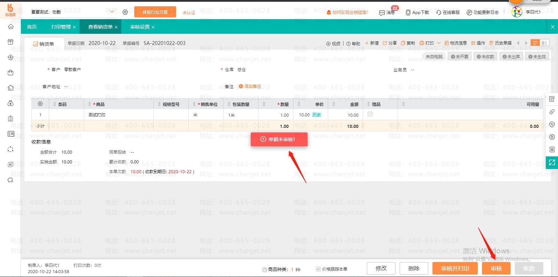Open 在线客服 online customer service
The height and width of the screenshot is (277, 558).
click(x=448, y=13)
